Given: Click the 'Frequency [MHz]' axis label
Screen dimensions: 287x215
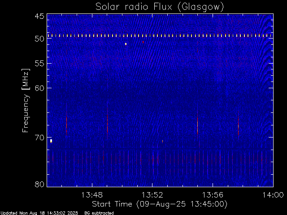Looking at the screenshot, I should [x=26, y=100].
